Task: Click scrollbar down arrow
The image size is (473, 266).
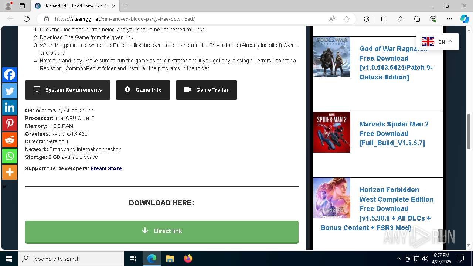Action: (x=469, y=245)
